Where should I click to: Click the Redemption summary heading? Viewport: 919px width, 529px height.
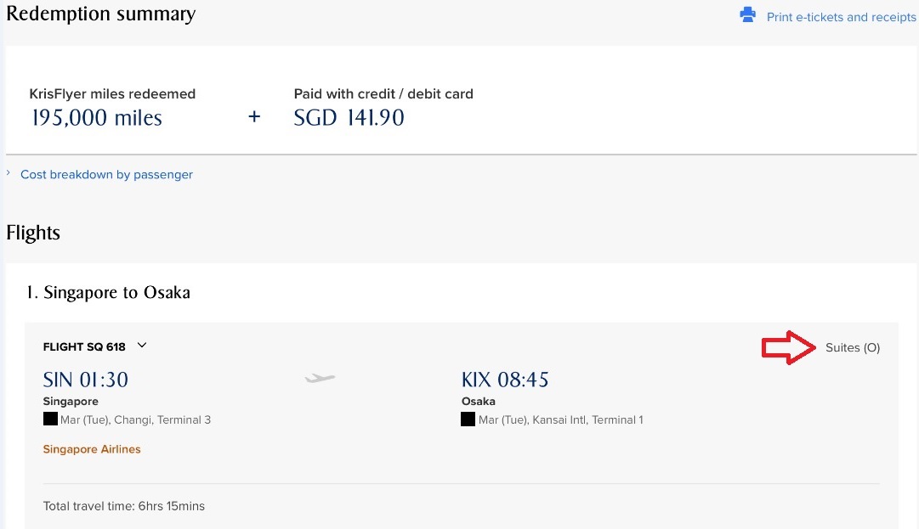100,14
